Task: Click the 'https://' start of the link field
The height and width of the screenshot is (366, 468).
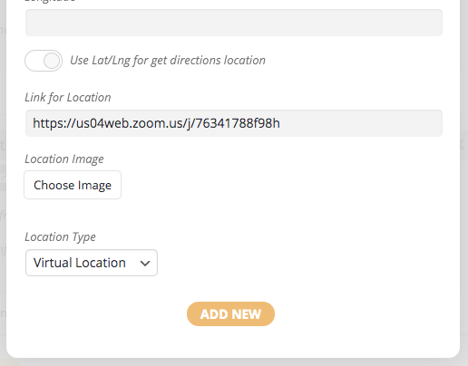Action: (x=52, y=123)
